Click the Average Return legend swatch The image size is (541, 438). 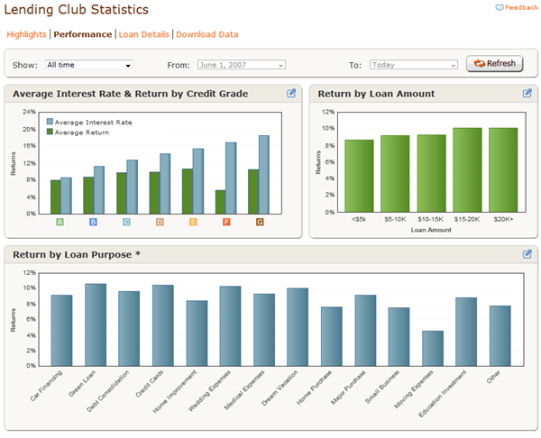[x=50, y=132]
